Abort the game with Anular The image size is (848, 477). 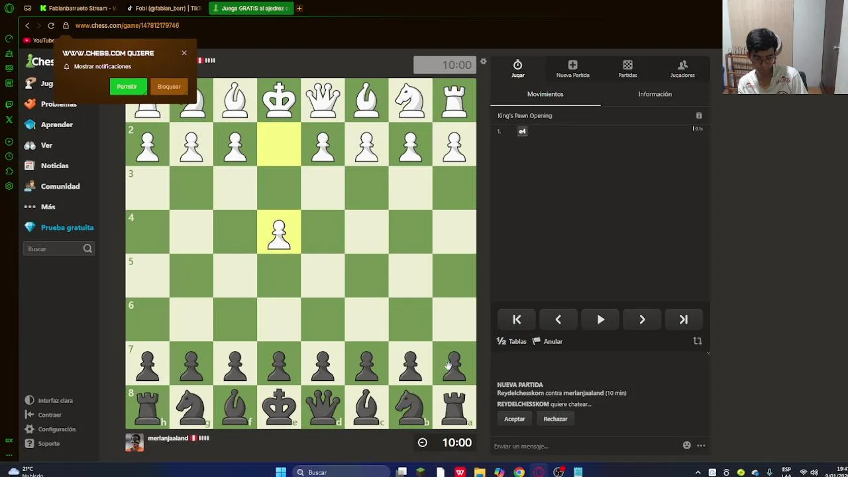(547, 341)
